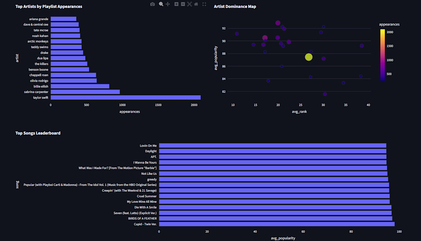Click the "olivia rodrigo" artist label
This screenshot has height=241, width=421.
point(39,81)
